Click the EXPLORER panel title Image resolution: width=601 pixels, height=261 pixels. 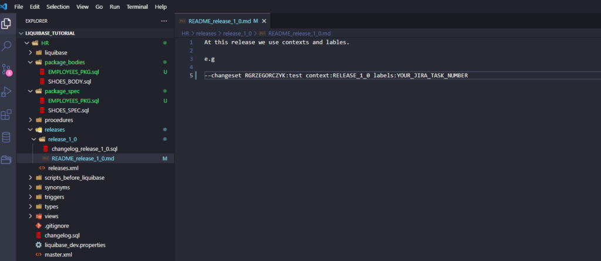[x=36, y=21]
